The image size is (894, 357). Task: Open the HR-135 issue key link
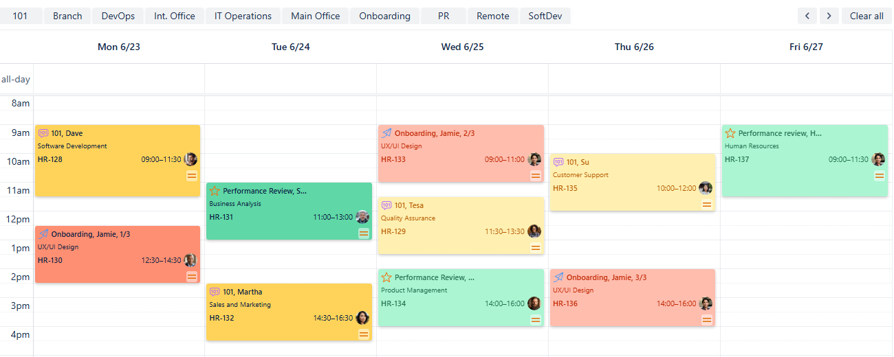(x=565, y=188)
